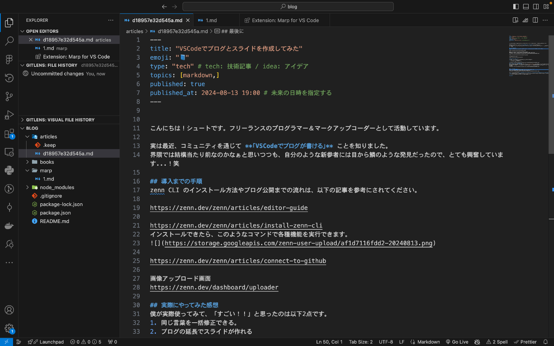This screenshot has width=554, height=346.
Task: Open the Figma view in activity bar
Action: click(x=9, y=59)
